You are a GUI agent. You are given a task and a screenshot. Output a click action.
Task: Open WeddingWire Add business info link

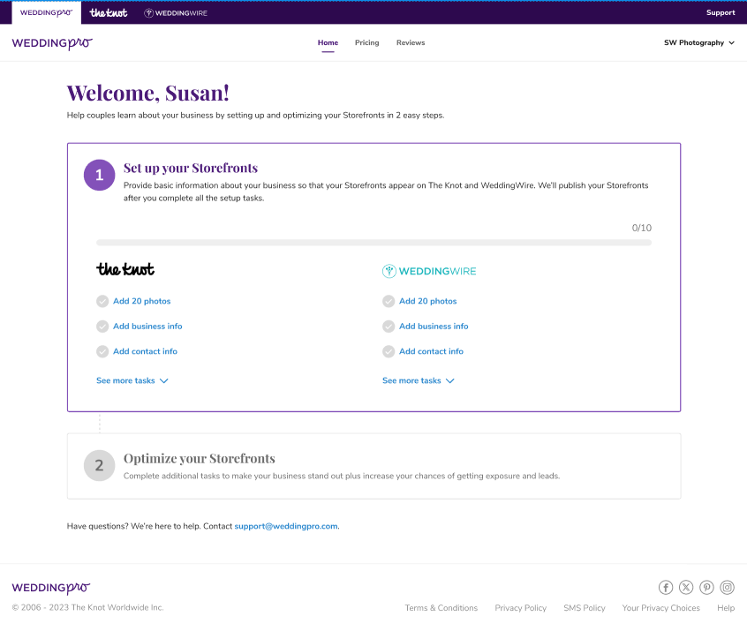(434, 327)
